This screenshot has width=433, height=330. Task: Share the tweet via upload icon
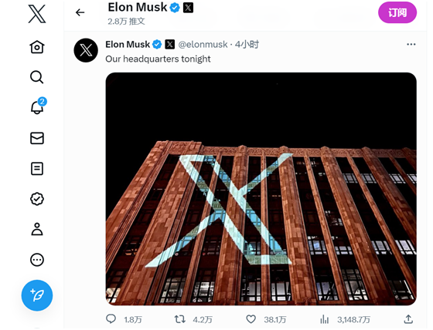pos(409,319)
